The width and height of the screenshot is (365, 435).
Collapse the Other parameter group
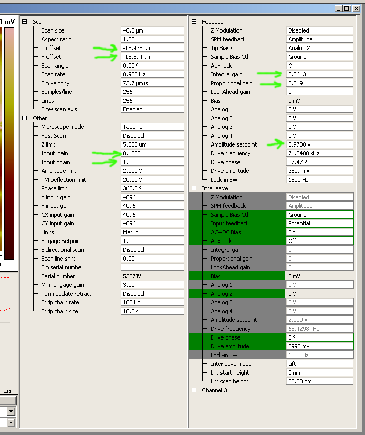point(25,118)
